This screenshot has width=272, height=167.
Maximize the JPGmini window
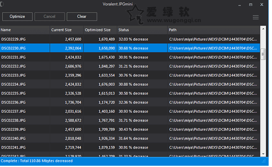point(251,5)
